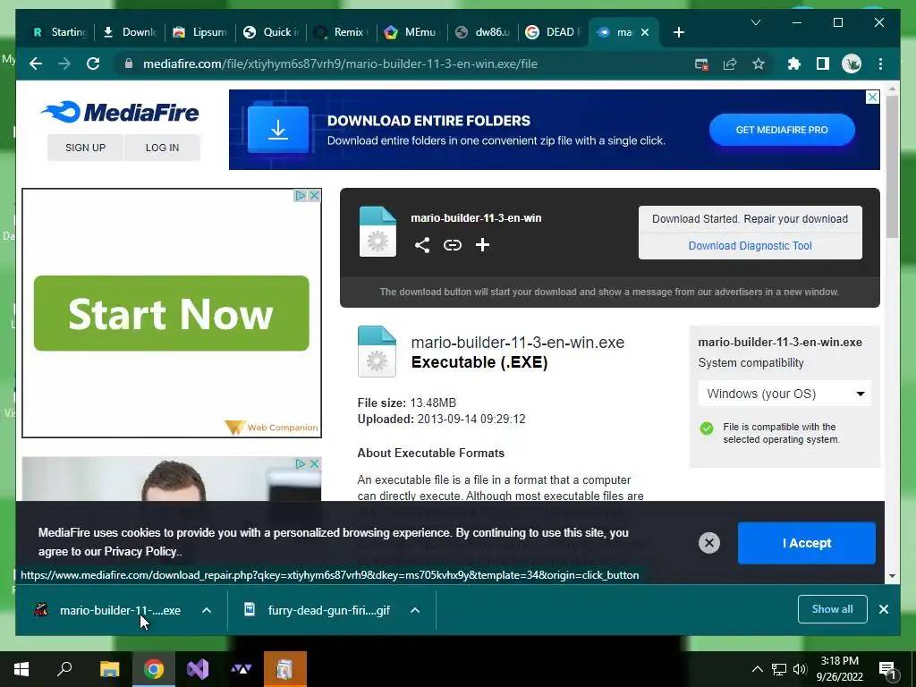Click the site lock icon in address bar
Viewport: 916px width, 687px height.
[129, 64]
